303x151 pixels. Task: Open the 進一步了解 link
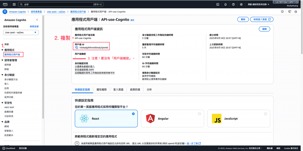(194, 144)
